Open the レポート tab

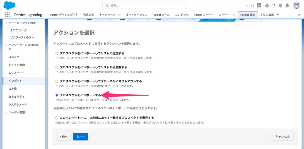coord(224,15)
